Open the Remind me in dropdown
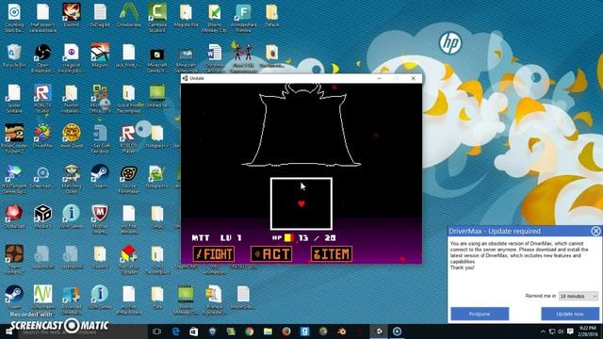 click(x=579, y=296)
